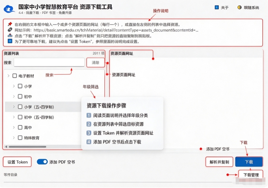Expand the 特殊教育 tree node
The height and width of the screenshot is (188, 268).
tap(14, 137)
